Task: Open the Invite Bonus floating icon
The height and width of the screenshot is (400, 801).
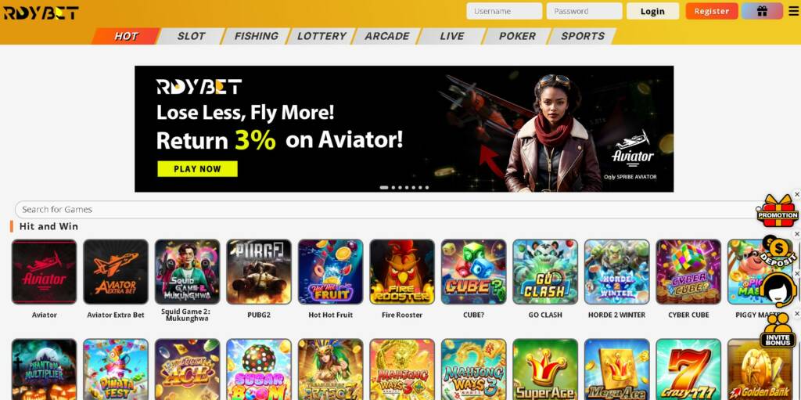Action: pyautogui.click(x=778, y=330)
